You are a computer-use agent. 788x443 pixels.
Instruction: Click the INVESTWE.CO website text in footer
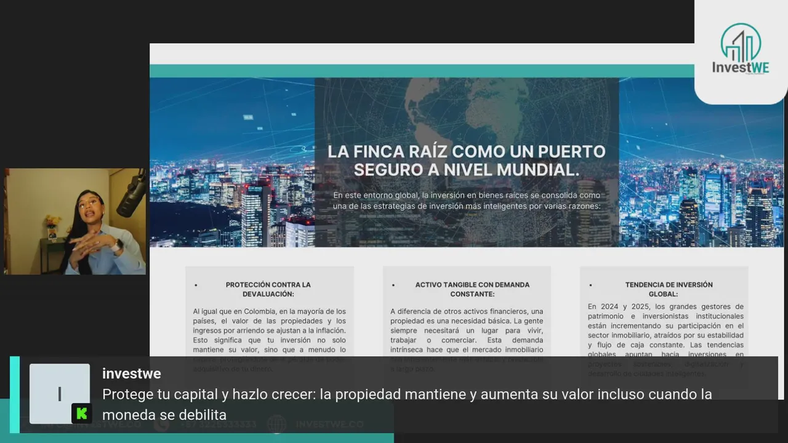pyautogui.click(x=329, y=425)
